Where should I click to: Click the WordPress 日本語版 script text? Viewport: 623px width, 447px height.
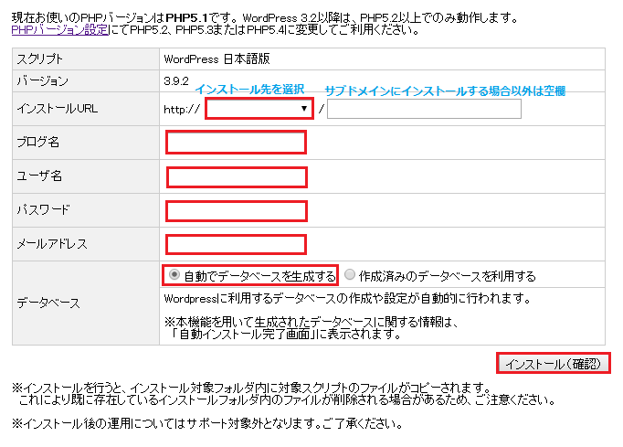pos(216,59)
